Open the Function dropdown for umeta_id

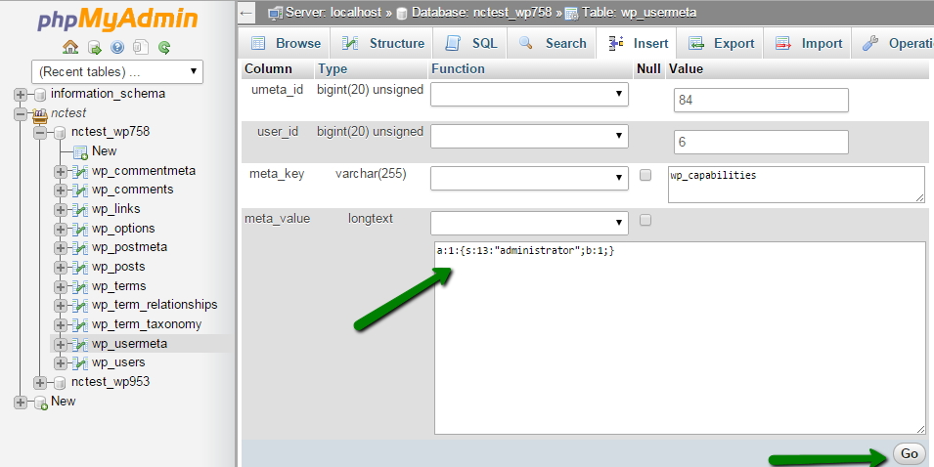[x=529, y=95]
